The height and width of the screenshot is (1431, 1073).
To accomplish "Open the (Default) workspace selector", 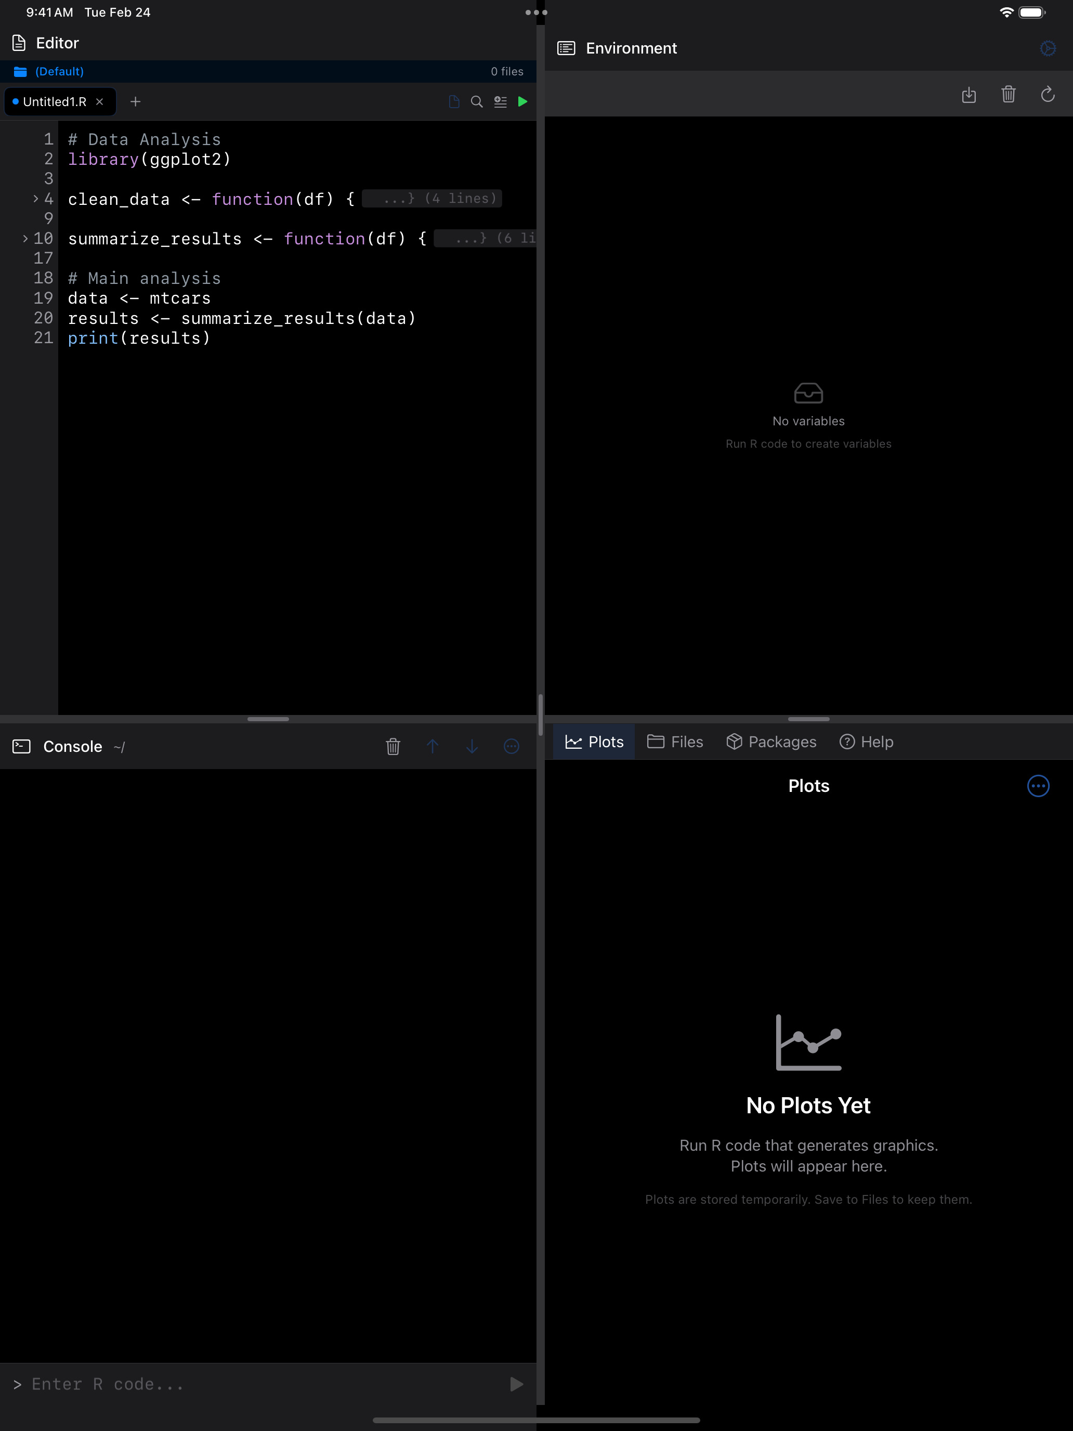I will click(x=59, y=71).
